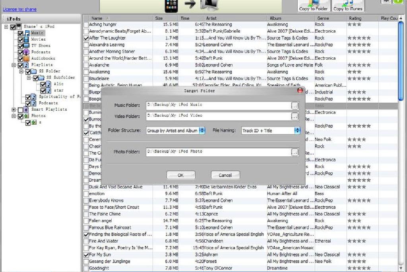Screen dimensions: 407x272
Task: Click the Podcasts icon in the tree
Action: (27, 52)
